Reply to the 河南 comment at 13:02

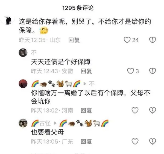tap(86, 110)
